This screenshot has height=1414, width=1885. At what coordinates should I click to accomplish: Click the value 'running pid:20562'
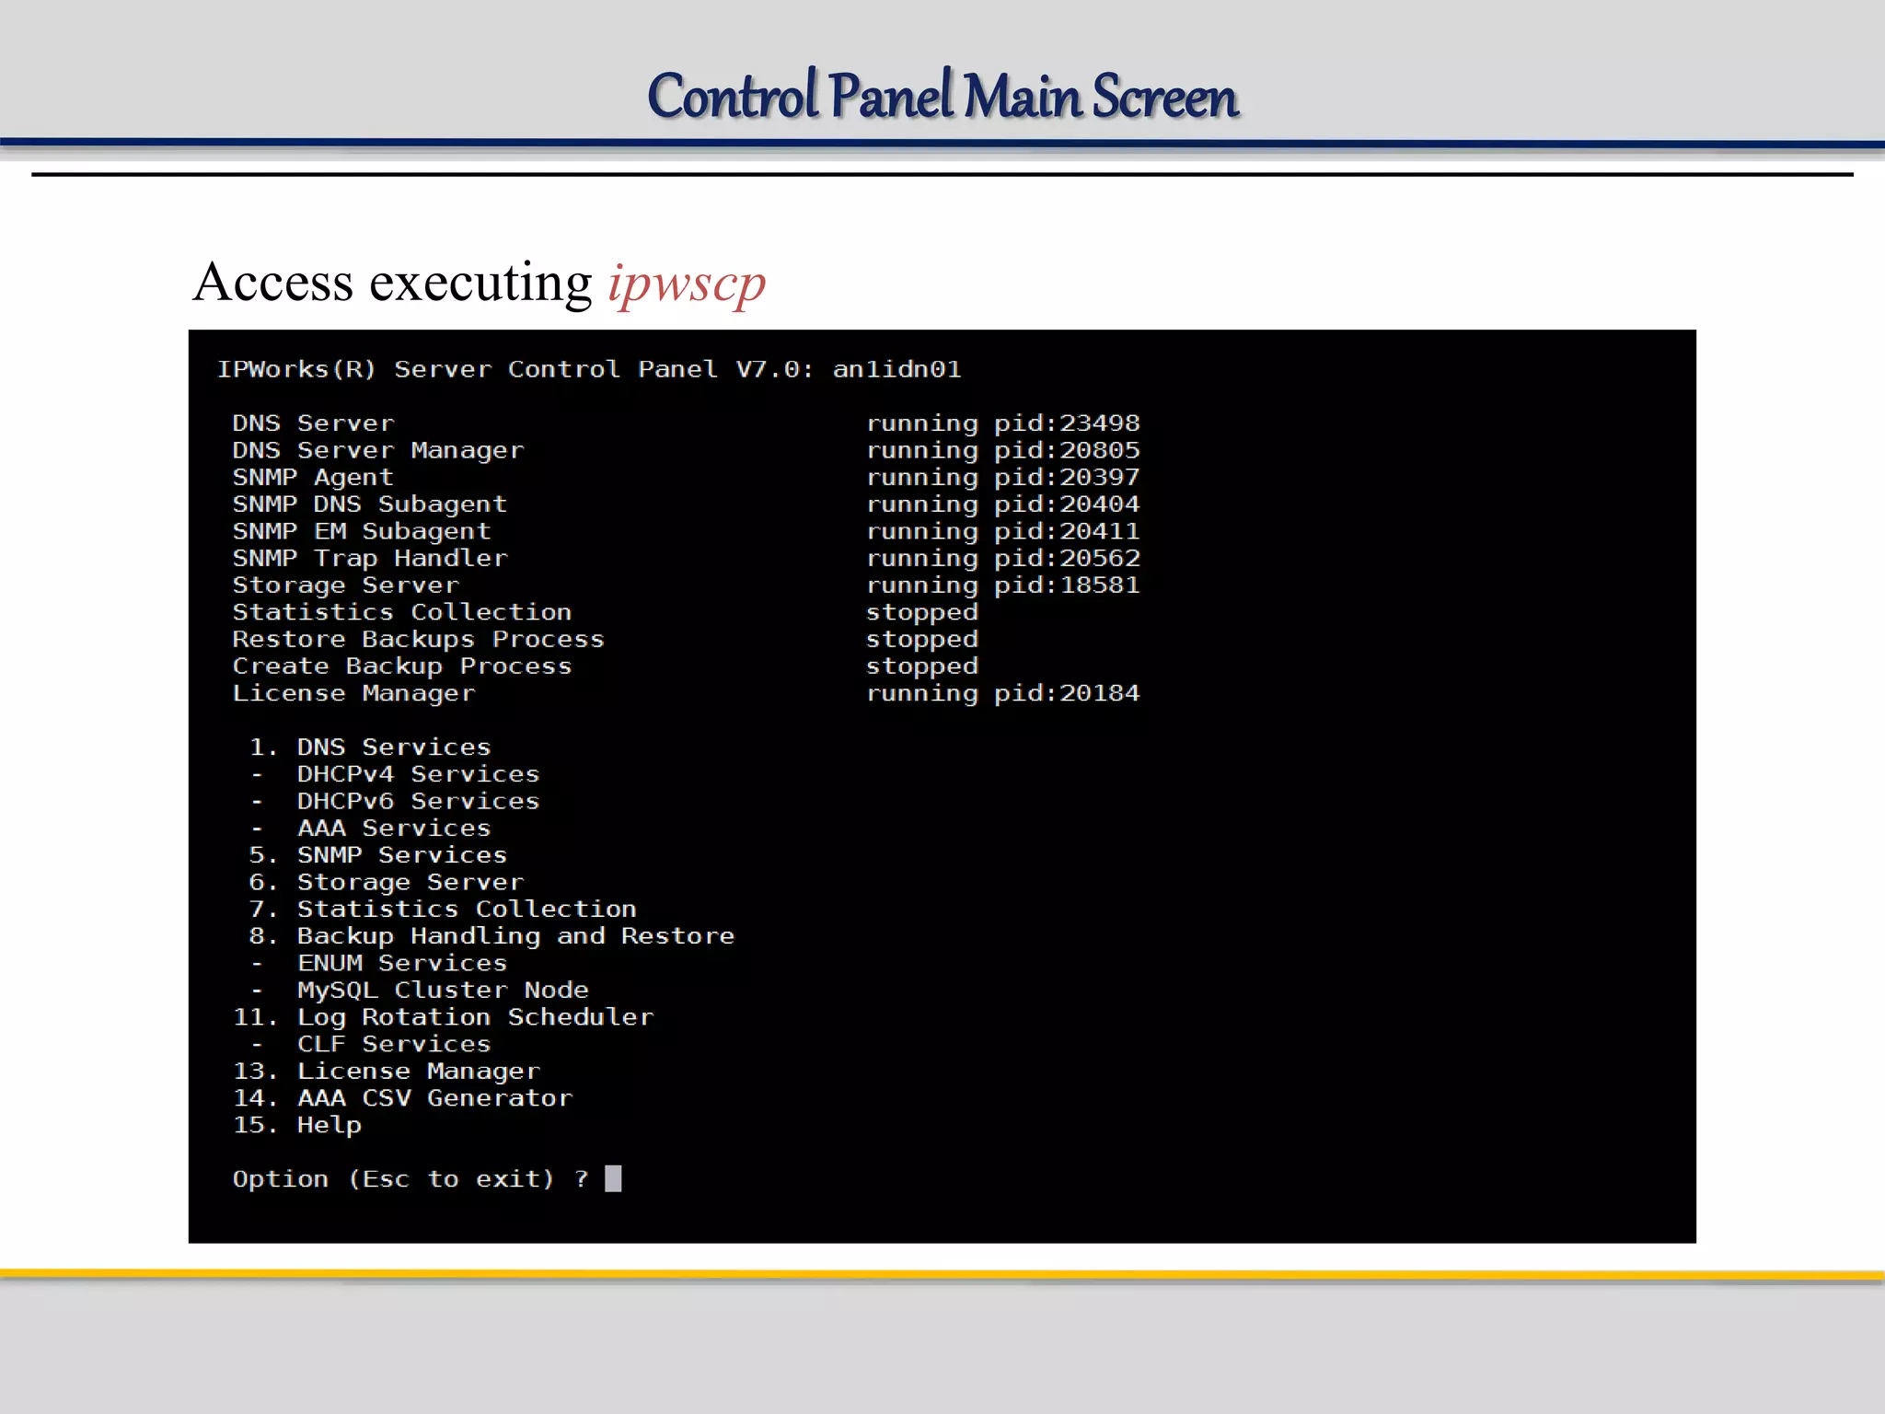point(1003,558)
